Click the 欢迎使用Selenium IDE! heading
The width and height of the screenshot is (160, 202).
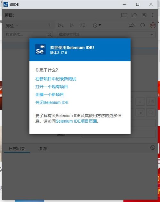(72, 48)
